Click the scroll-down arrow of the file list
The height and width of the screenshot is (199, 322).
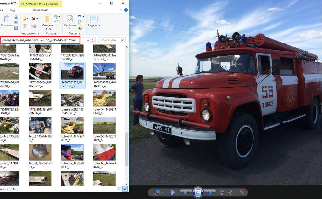[x=126, y=184]
